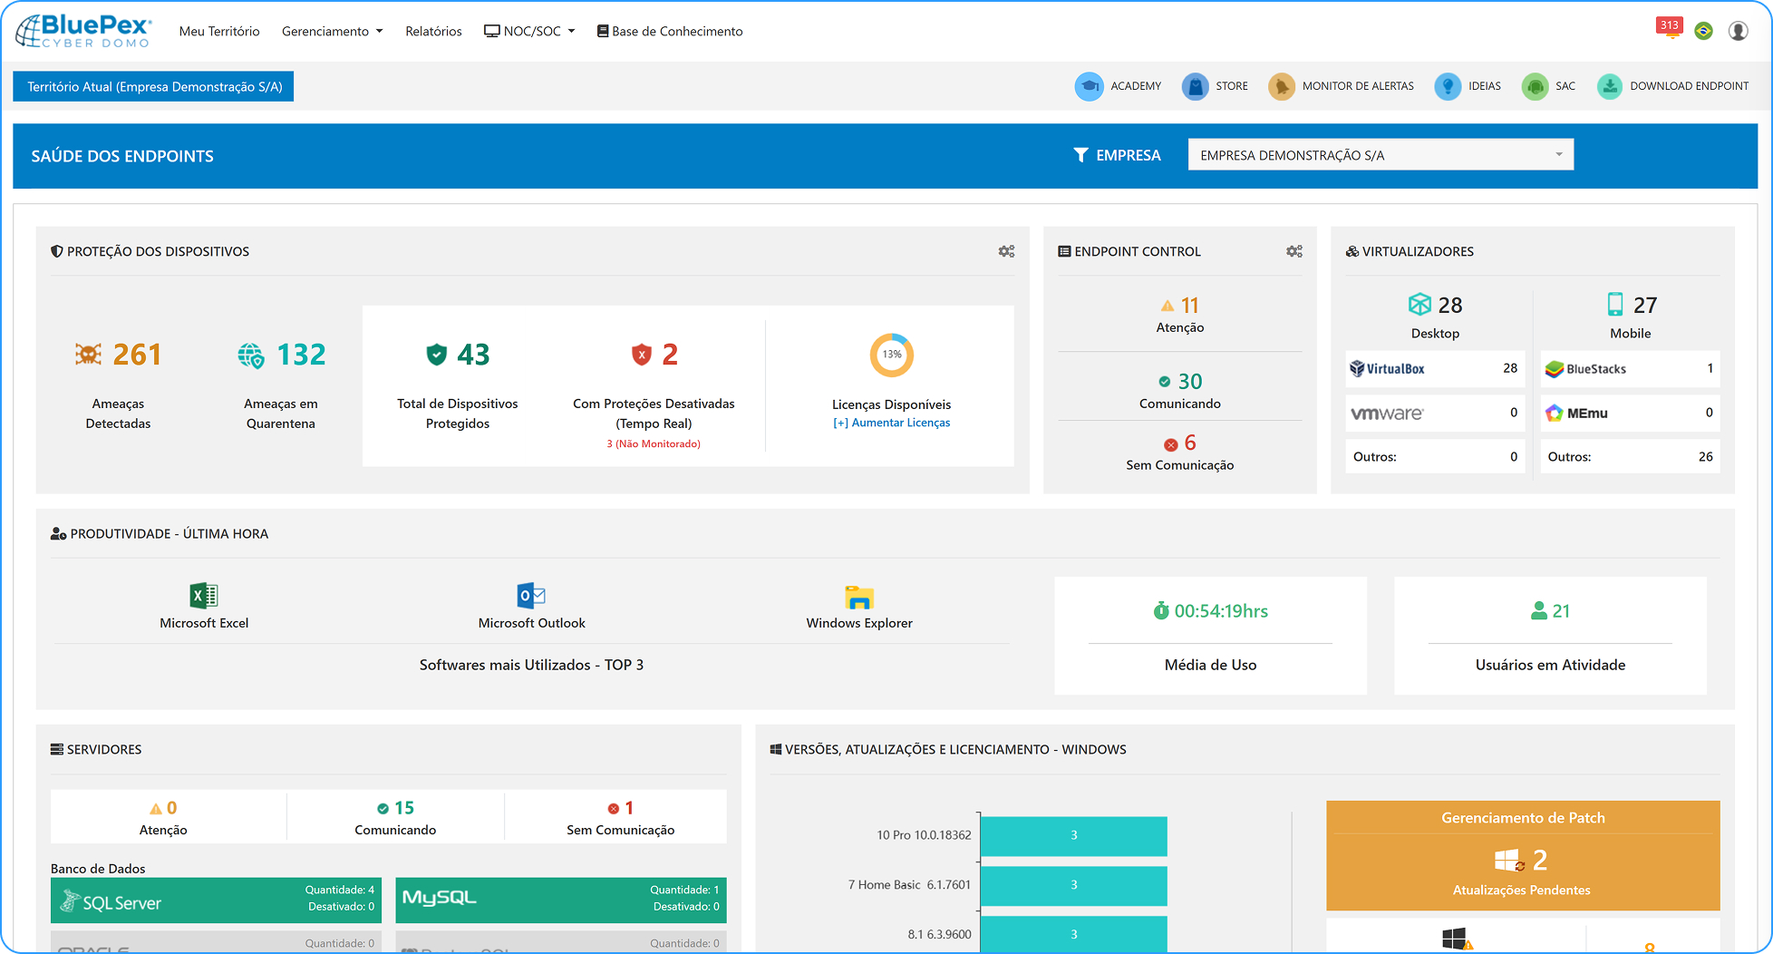Image resolution: width=1773 pixels, height=954 pixels.
Task: Click the Média de Uso label
Action: tap(1210, 665)
